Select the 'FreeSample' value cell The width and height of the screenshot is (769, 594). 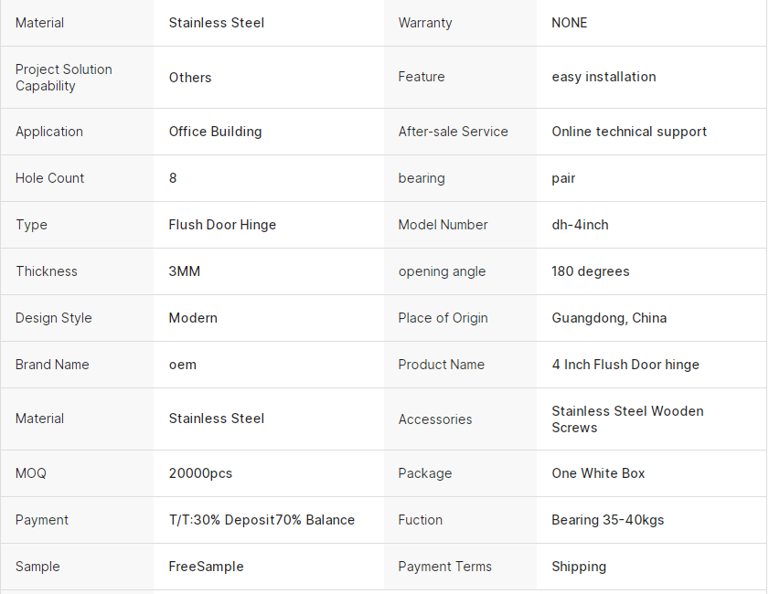point(206,567)
